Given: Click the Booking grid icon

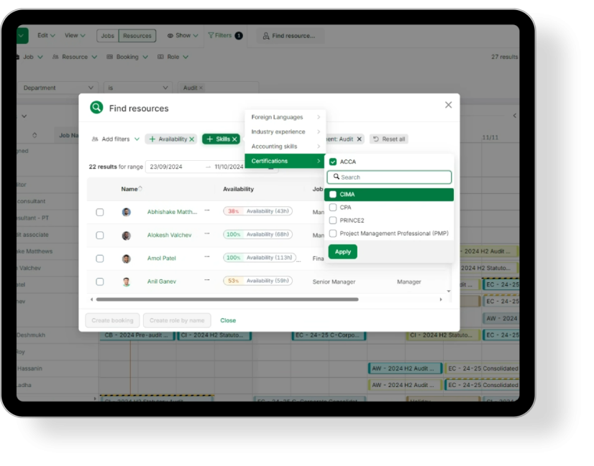Looking at the screenshot, I should click(109, 57).
